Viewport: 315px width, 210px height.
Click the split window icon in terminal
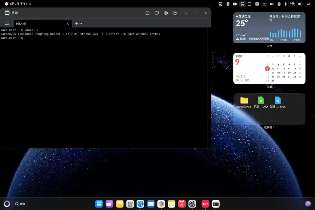(x=157, y=13)
